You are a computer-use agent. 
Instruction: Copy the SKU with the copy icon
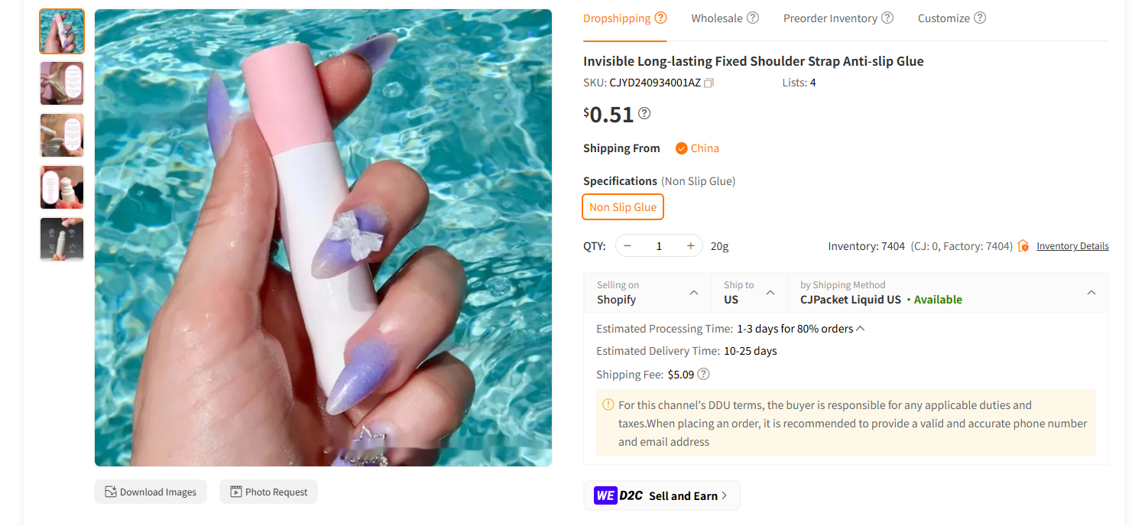(x=709, y=83)
